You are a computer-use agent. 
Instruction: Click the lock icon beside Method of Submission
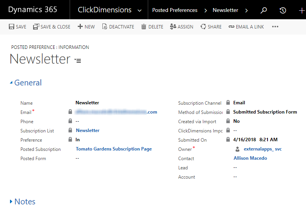(228, 112)
